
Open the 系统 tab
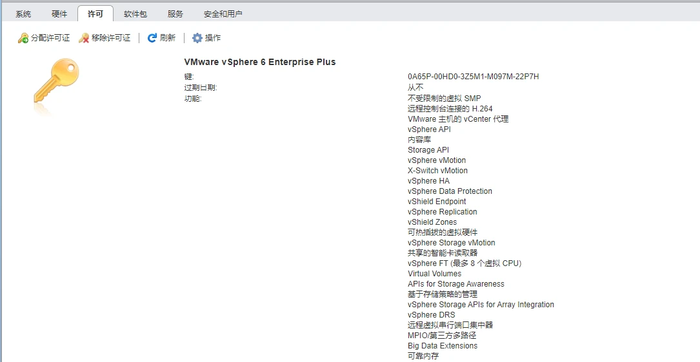point(23,14)
